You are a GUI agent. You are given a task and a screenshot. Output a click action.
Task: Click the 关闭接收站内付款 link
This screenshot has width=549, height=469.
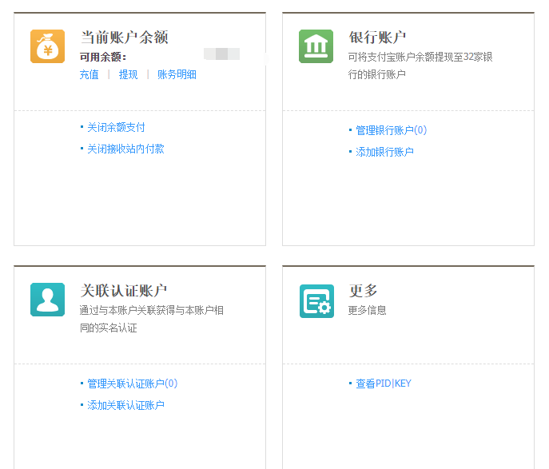(x=125, y=149)
